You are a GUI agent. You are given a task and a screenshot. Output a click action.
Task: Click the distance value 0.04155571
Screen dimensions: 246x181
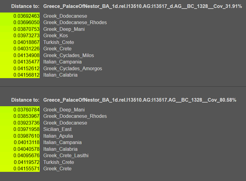point(26,169)
